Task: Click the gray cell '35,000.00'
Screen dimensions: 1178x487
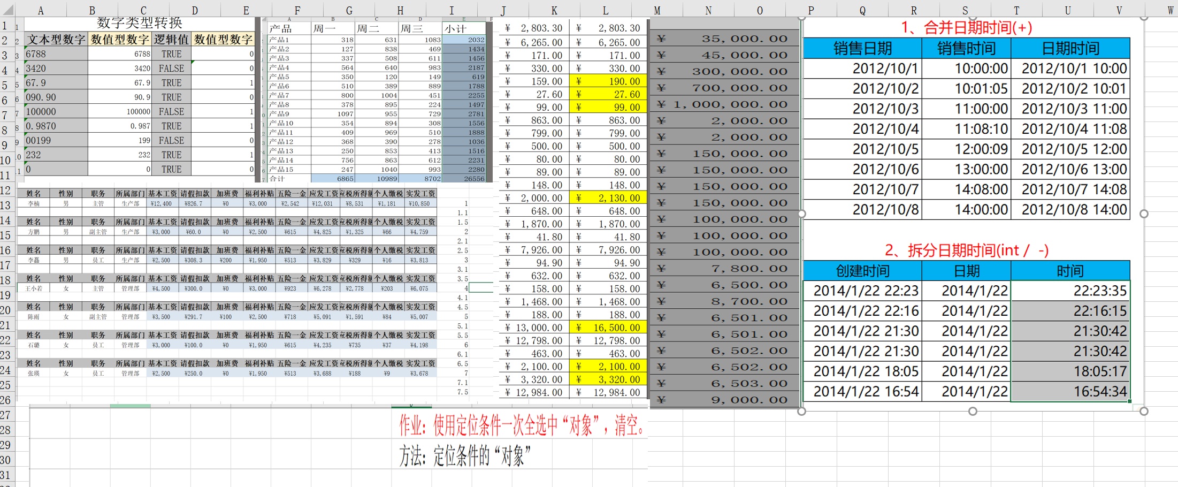Action: tap(725, 39)
